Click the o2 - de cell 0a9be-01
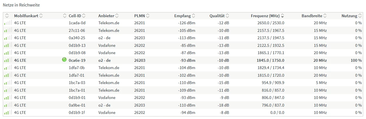This screenshot has height=119, width=366. click(x=77, y=105)
